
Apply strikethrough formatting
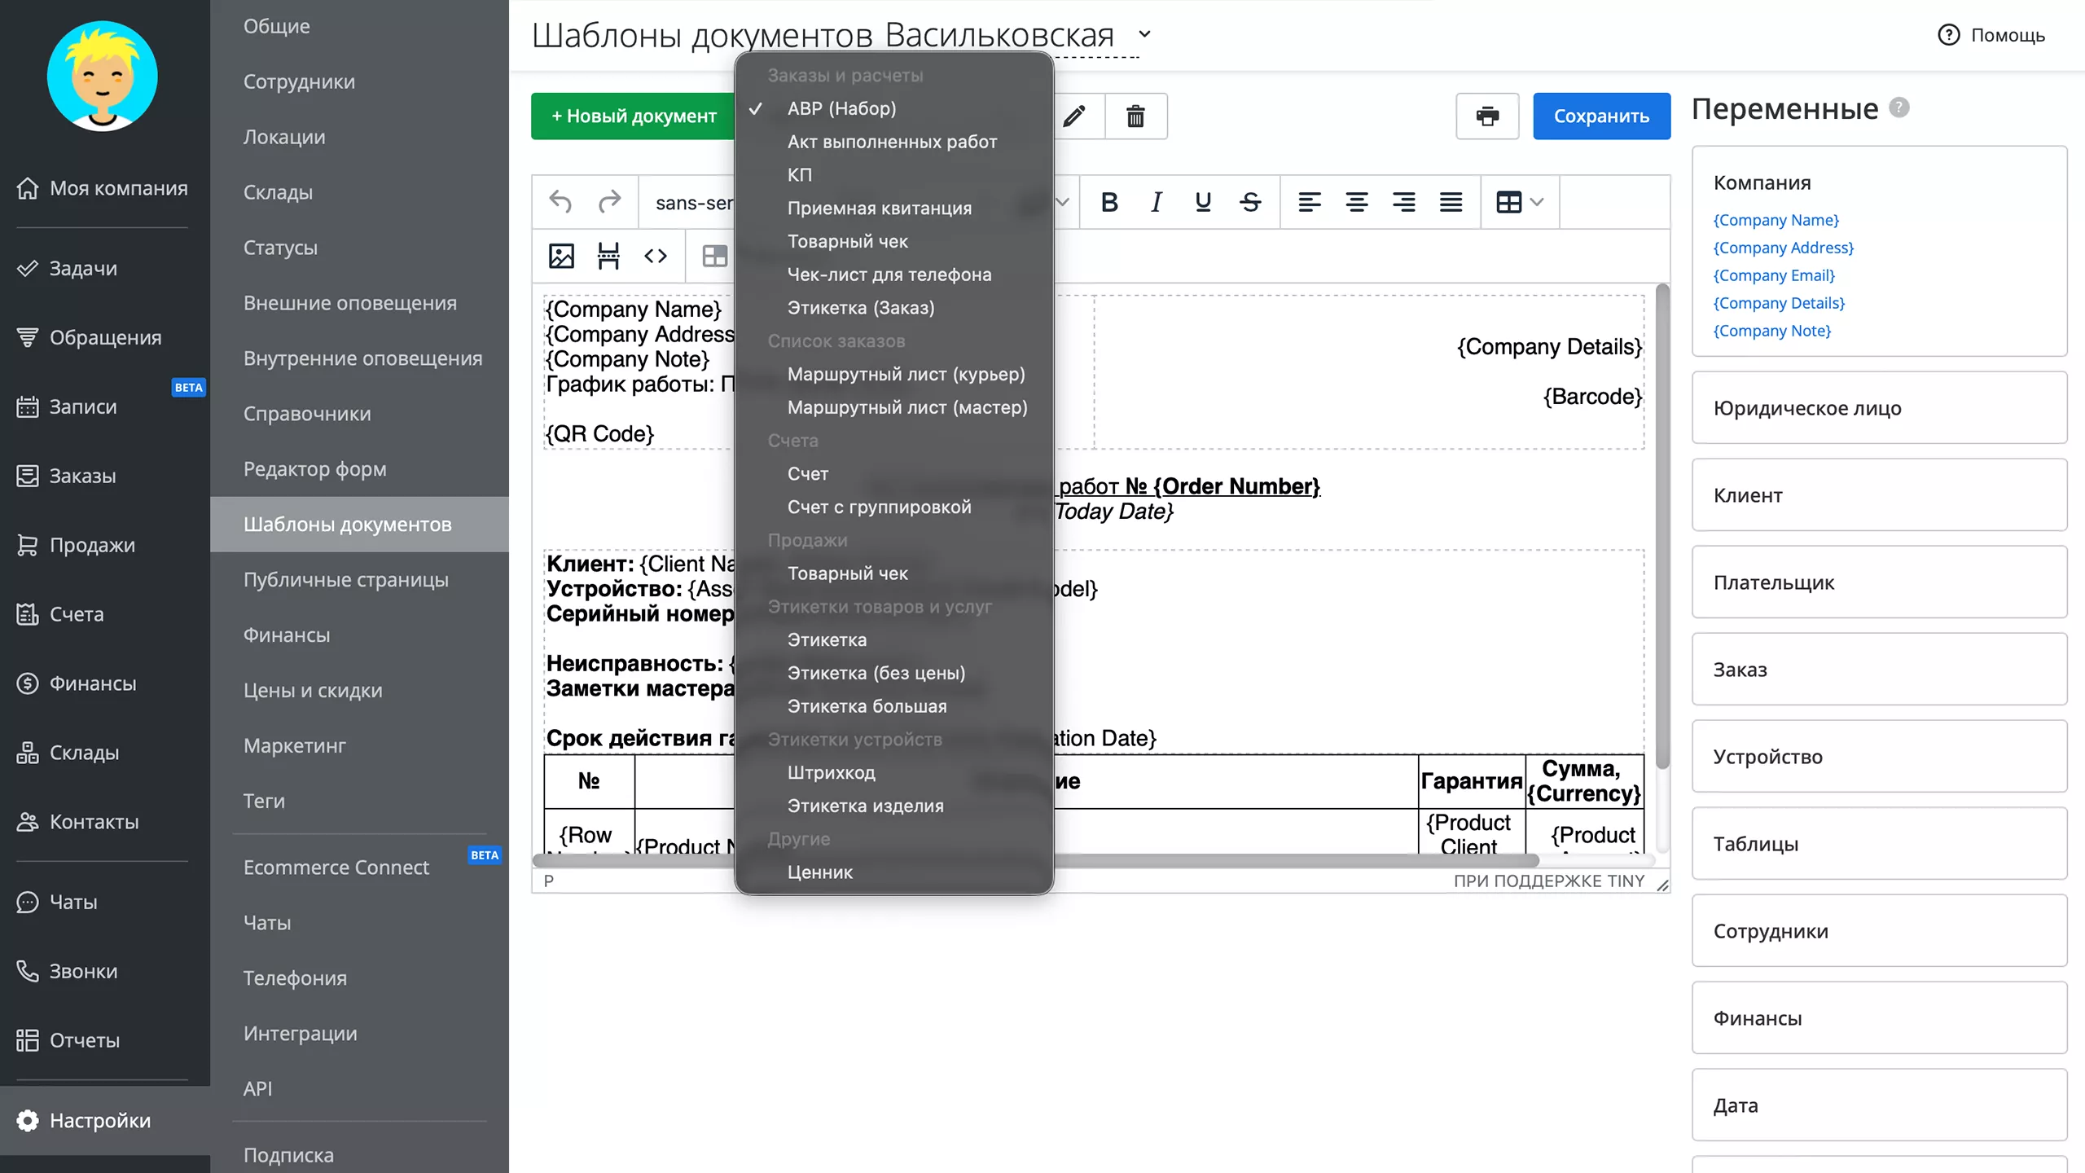pyautogui.click(x=1250, y=202)
